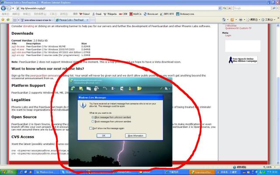Screen dimensions: 280x175
Task: Open Favorites Center star icon
Action: pyautogui.click(x=3, y=20)
